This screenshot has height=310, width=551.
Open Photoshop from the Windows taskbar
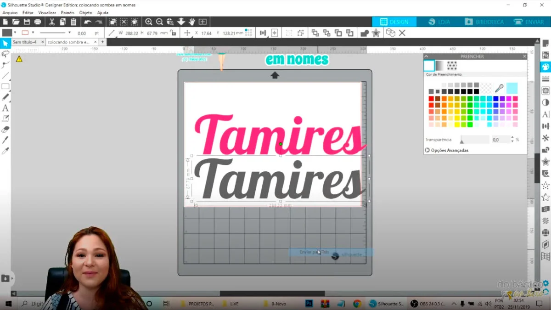[x=309, y=304]
